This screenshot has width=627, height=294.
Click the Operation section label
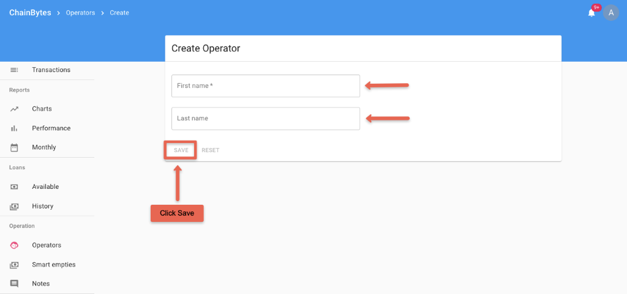pyautogui.click(x=22, y=226)
